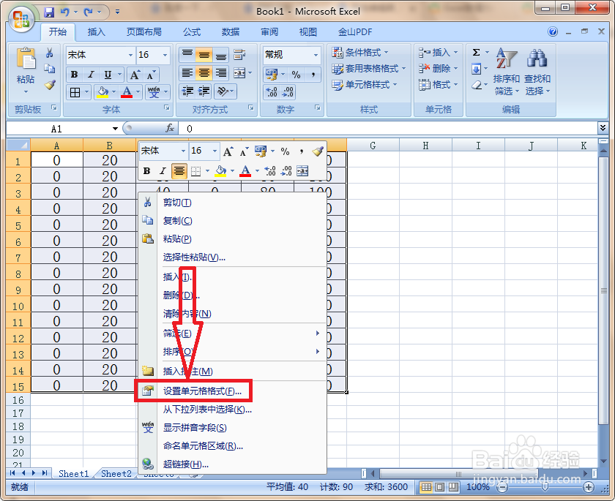Open ribbon font name dropdown 宋体
Image resolution: width=615 pixels, height=501 pixels.
click(x=130, y=55)
